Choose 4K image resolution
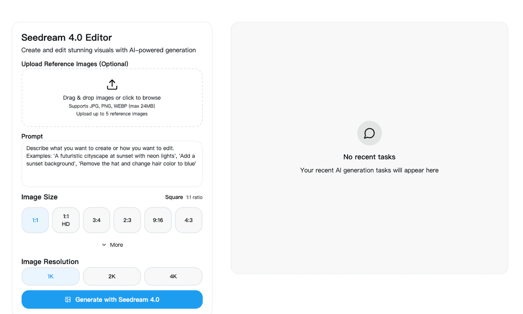523x314 pixels. pyautogui.click(x=173, y=276)
